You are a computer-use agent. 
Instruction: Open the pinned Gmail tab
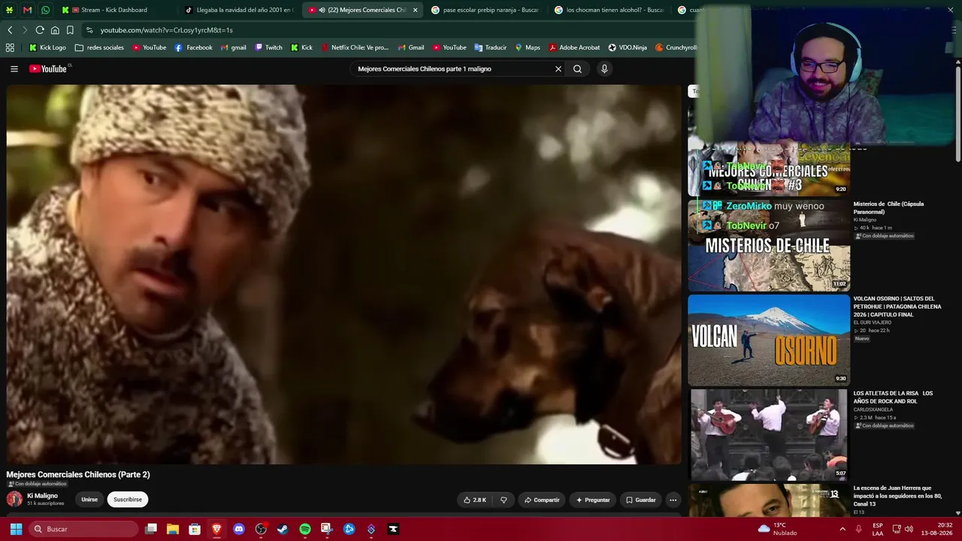27,10
